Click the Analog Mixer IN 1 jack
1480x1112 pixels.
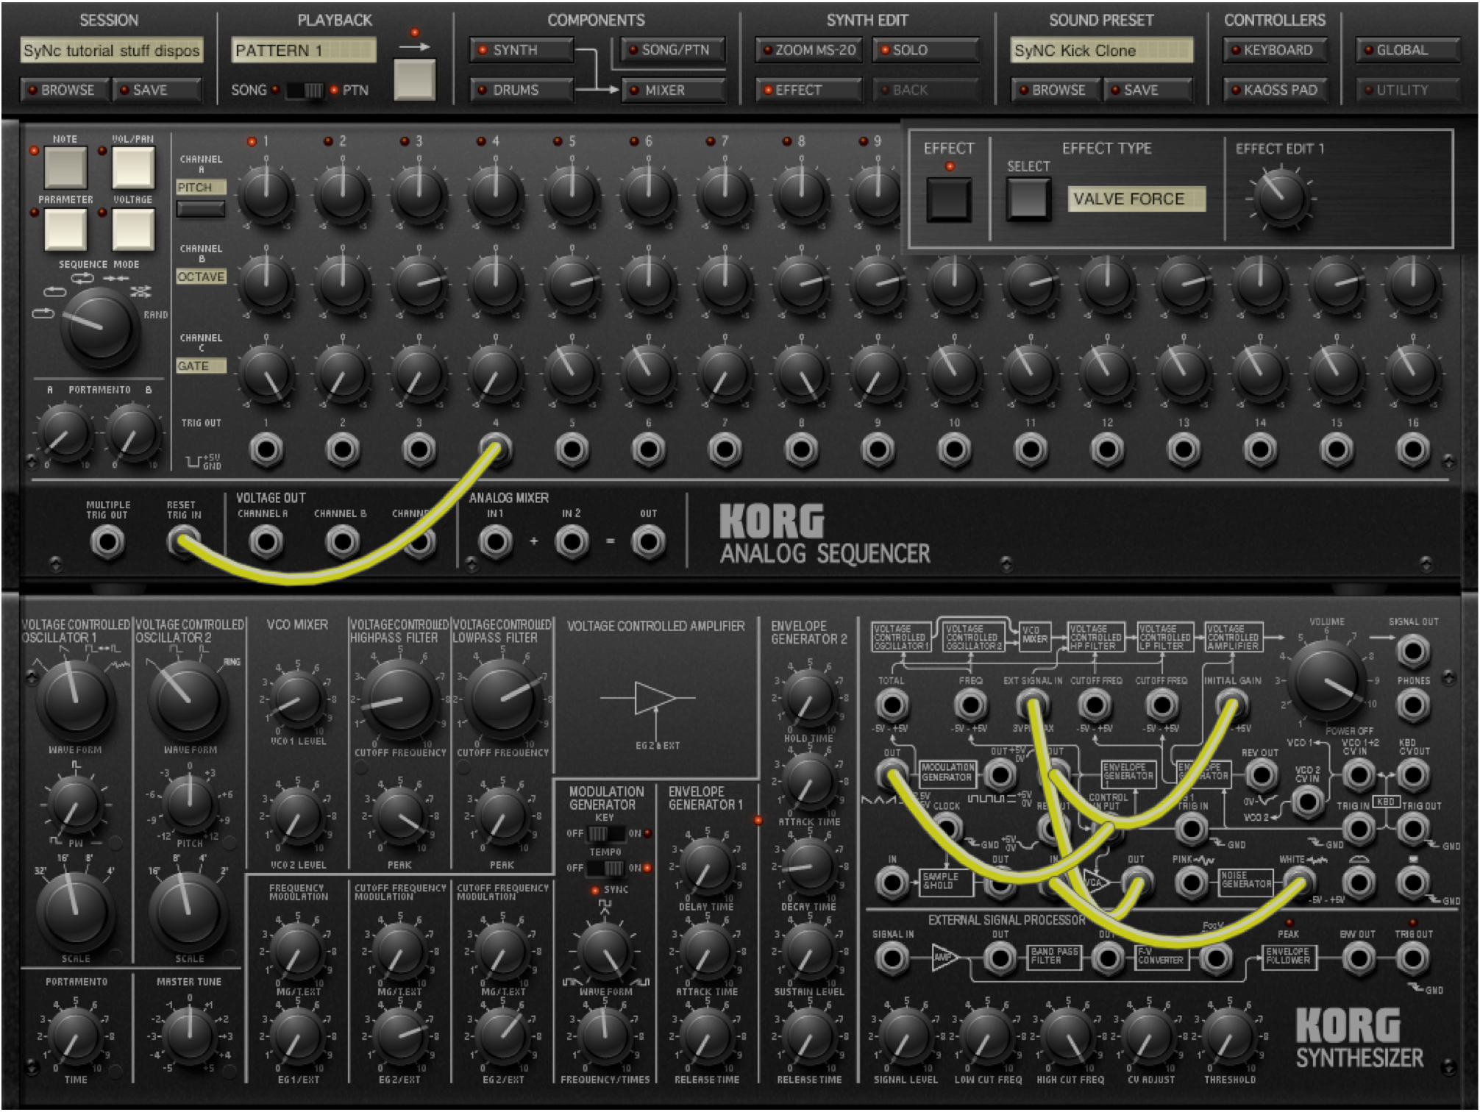[496, 543]
